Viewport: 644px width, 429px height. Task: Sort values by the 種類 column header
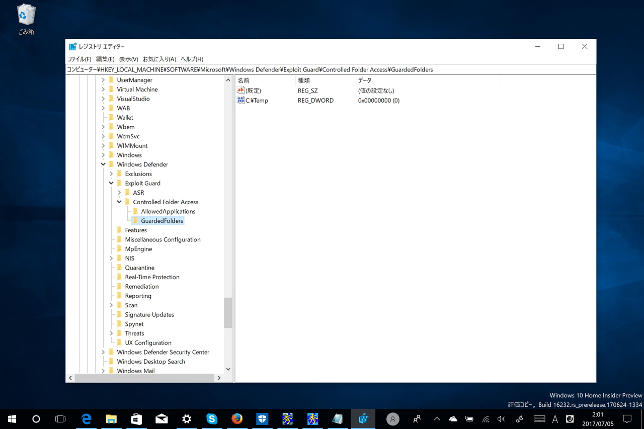pyautogui.click(x=326, y=80)
